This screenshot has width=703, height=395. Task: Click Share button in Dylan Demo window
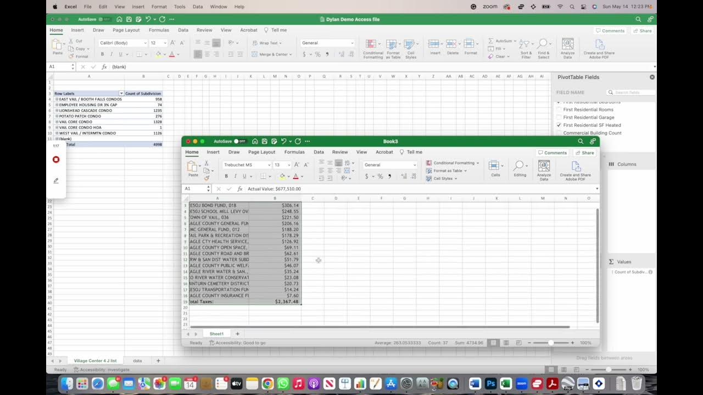pos(642,31)
